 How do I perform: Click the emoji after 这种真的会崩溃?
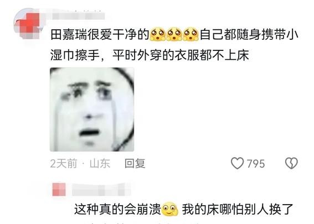click(x=170, y=209)
